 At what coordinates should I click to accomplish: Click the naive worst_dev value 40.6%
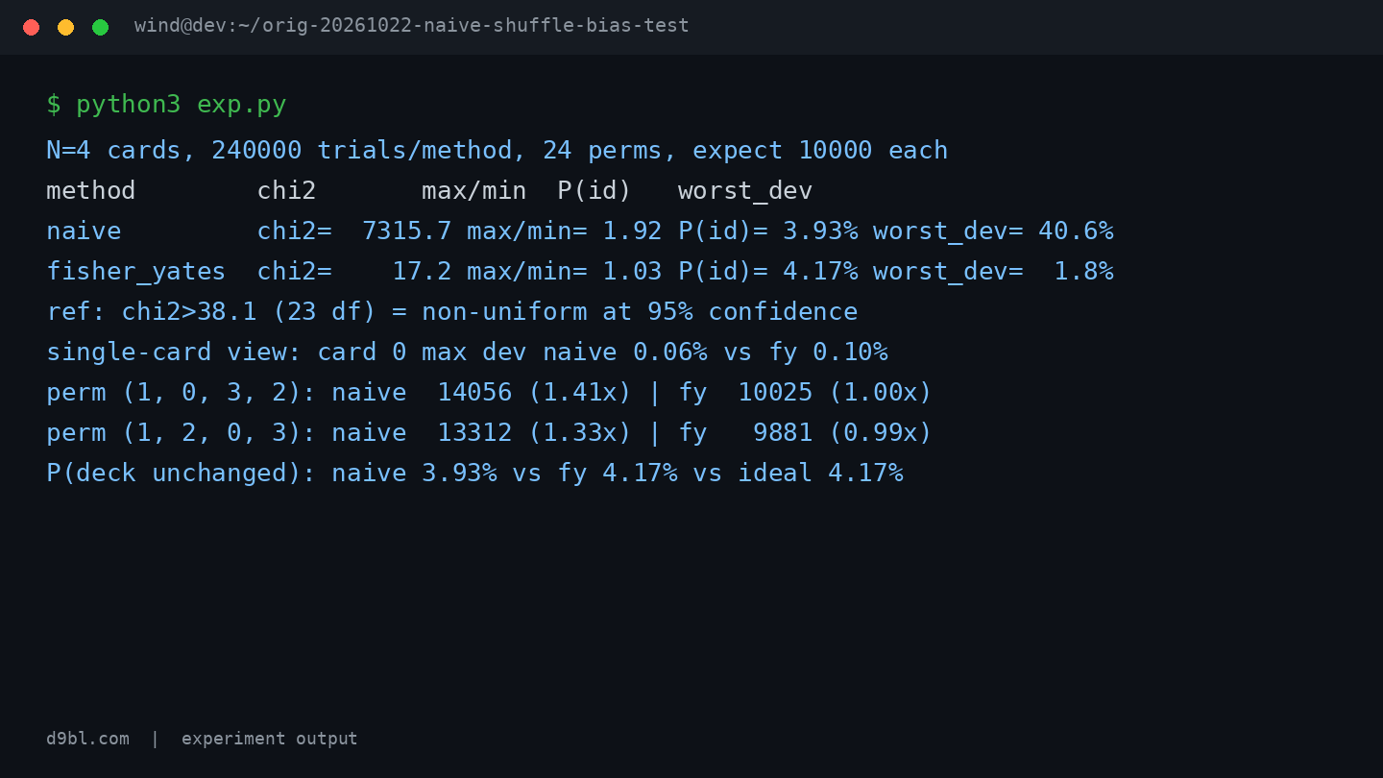[x=1076, y=231]
